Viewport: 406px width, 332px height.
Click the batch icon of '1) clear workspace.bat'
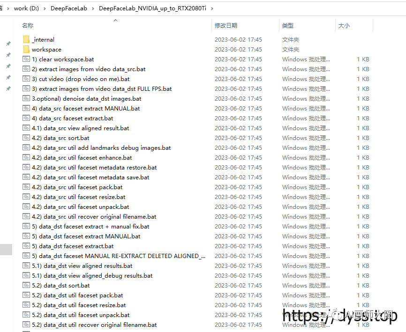(x=26, y=59)
